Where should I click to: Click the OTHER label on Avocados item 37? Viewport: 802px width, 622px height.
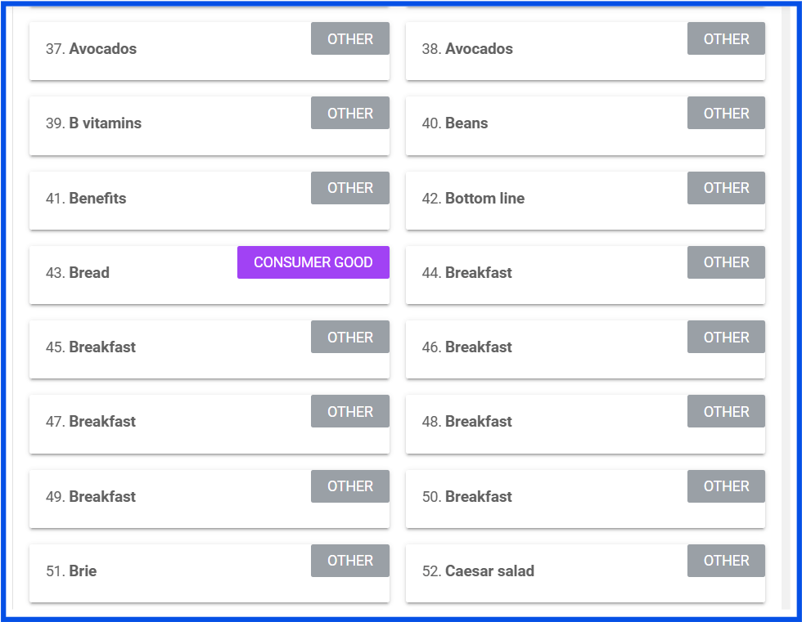click(349, 38)
